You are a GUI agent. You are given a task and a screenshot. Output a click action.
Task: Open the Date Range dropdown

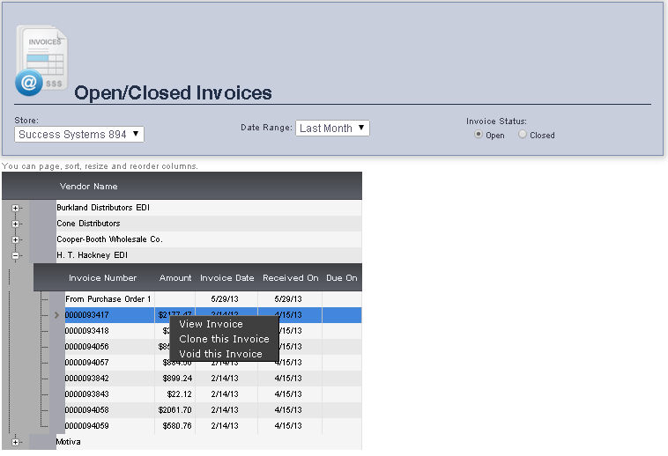332,129
